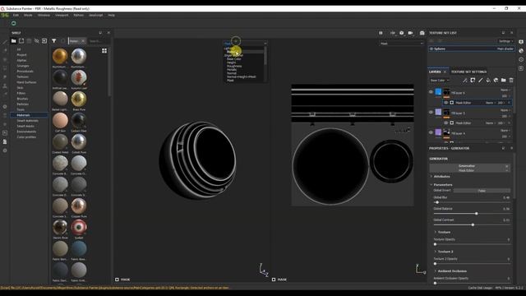The image size is (526, 296).
Task: Delete the selected layer with trash icon
Action: tap(511, 81)
